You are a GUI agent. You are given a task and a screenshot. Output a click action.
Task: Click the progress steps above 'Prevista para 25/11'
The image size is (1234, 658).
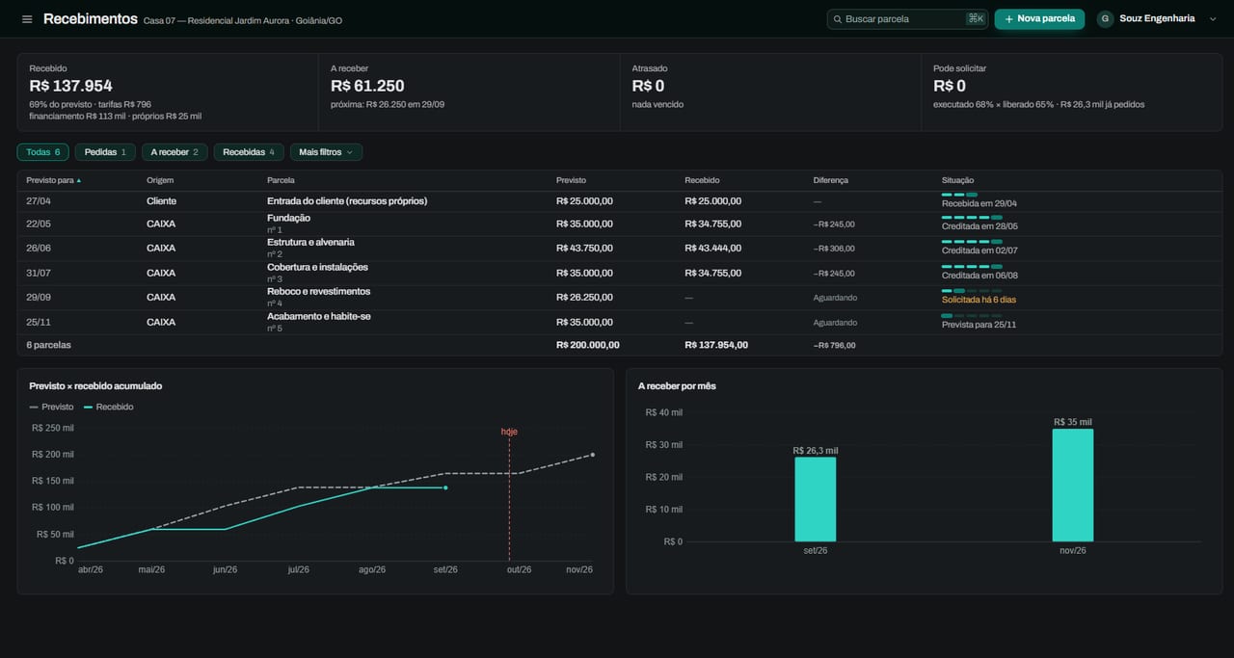972,316
